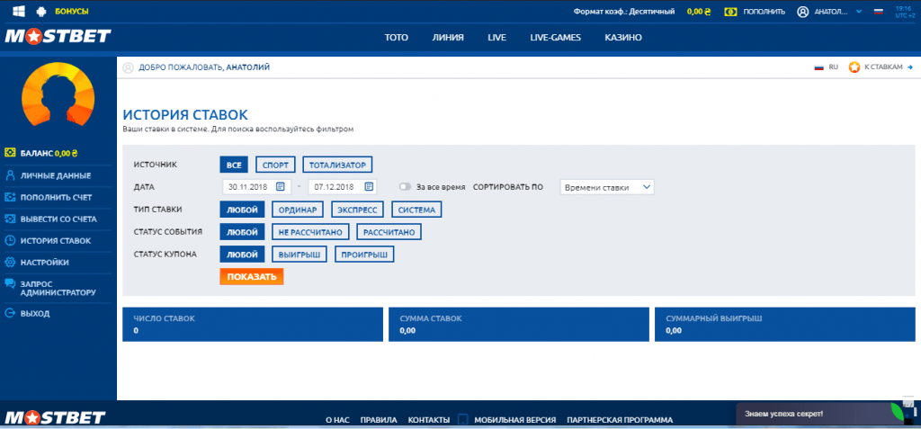The width and height of the screenshot is (921, 429).
Task: Click the flag next to RU
Action: click(x=818, y=67)
